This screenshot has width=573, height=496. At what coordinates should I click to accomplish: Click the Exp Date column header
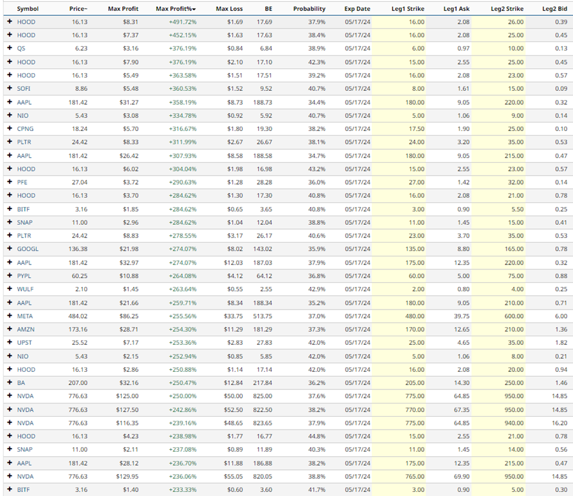coord(357,9)
